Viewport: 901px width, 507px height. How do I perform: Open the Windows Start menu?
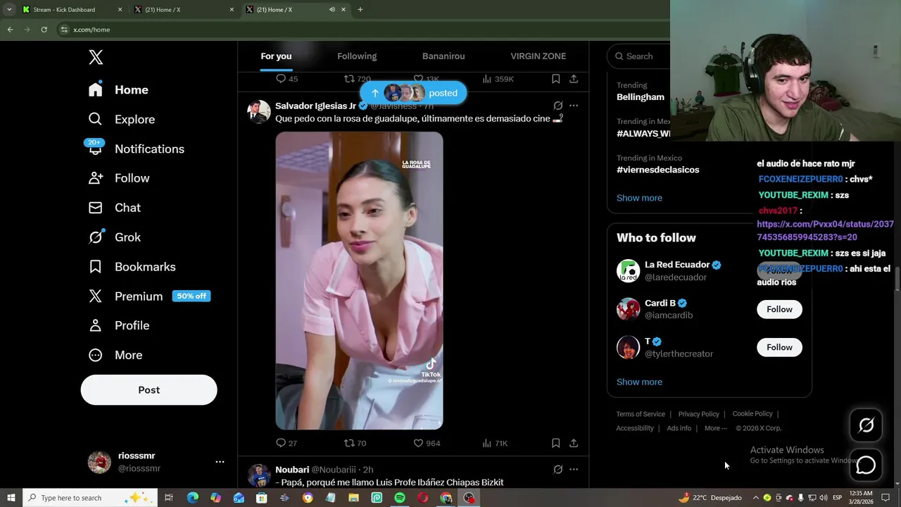tap(11, 498)
